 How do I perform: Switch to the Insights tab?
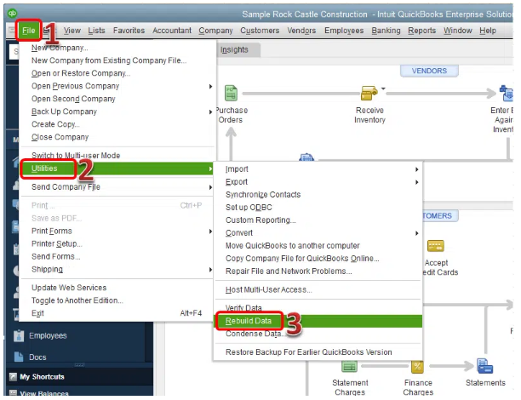[234, 50]
